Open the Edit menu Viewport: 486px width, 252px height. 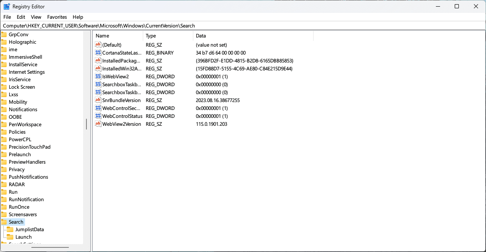[21, 17]
